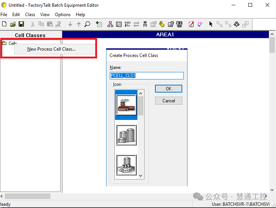Select the black arrow pointer tool

point(211,24)
